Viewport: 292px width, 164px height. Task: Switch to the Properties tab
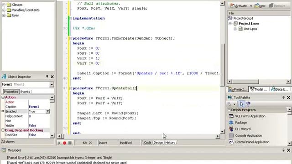click(x=11, y=92)
